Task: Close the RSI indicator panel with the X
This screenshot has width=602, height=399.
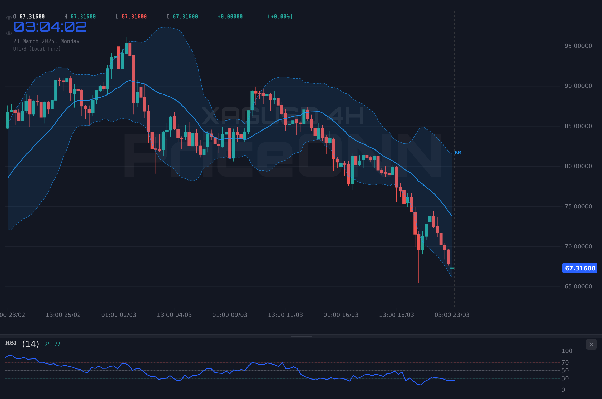Action: click(x=591, y=344)
